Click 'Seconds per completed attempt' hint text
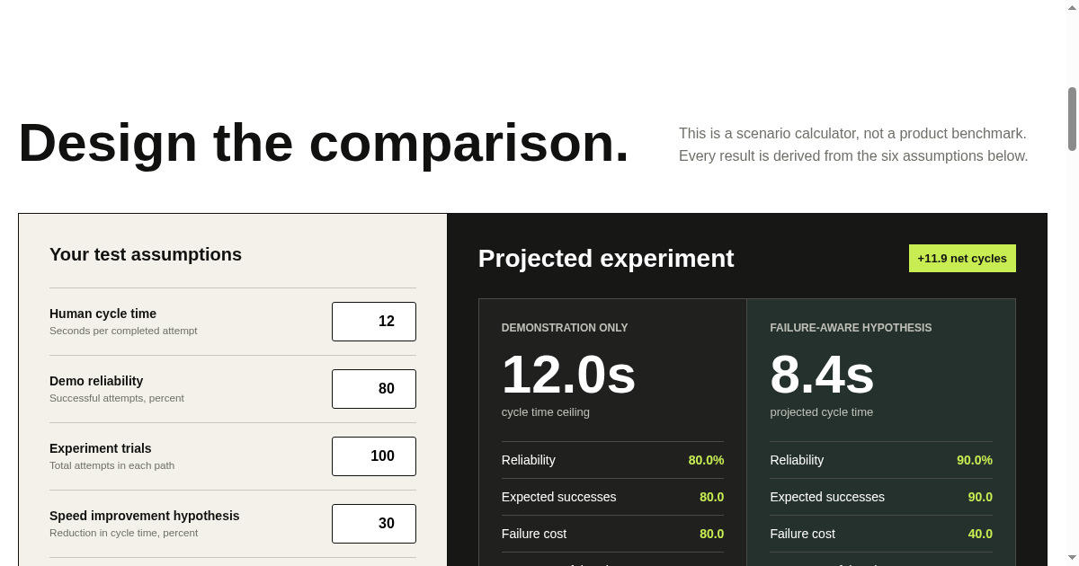Viewport: 1079px width, 566px height. [x=123, y=331]
